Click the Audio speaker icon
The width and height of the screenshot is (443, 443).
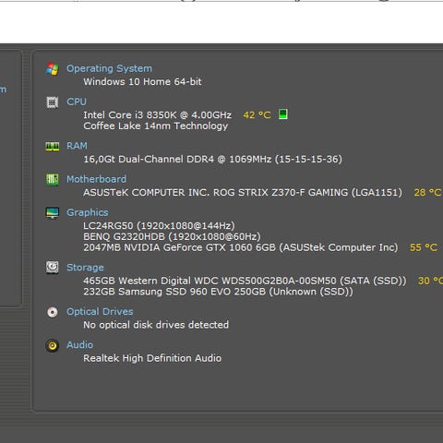[x=53, y=345]
